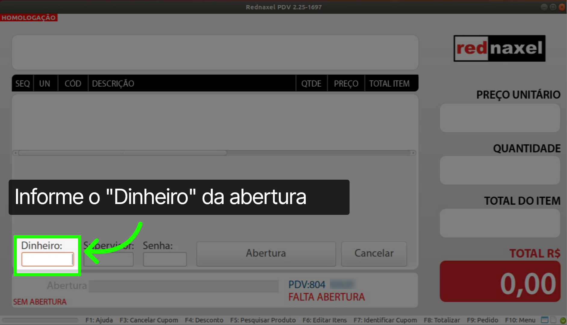Open F9: Pedido

482,320
